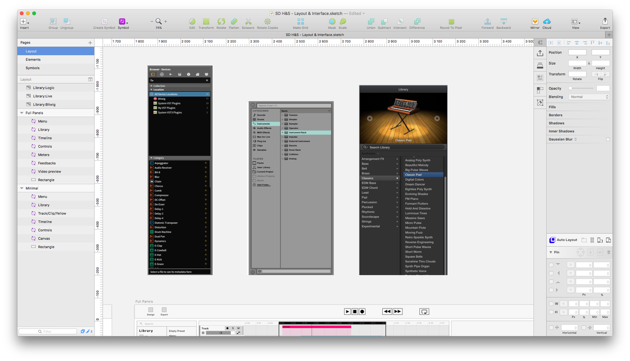Expand the Inner Shadows section
630x361 pixels.
click(x=562, y=131)
